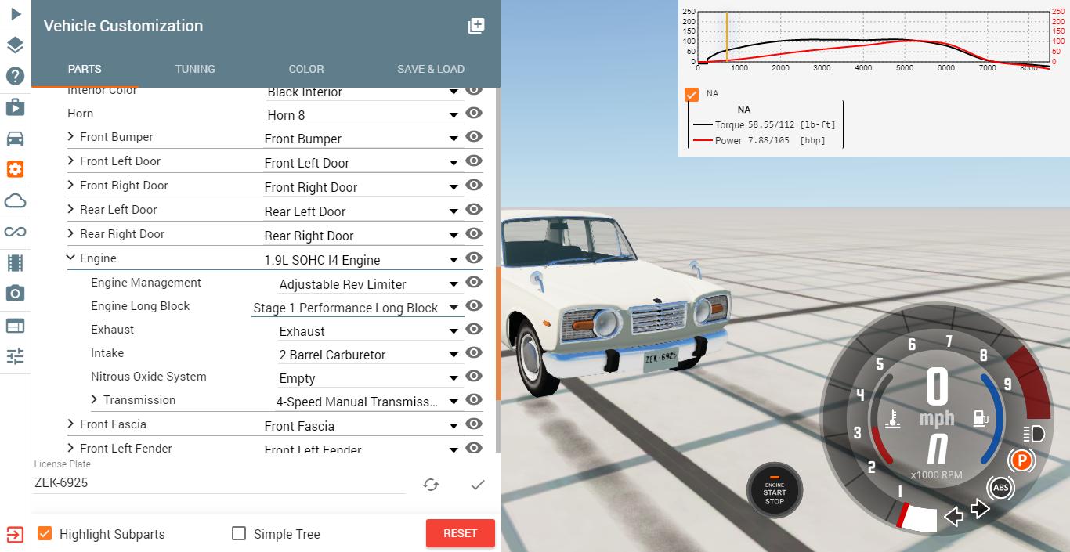1070x552 pixels.
Task: Toggle visibility eye for Horn row
Action: [473, 113]
